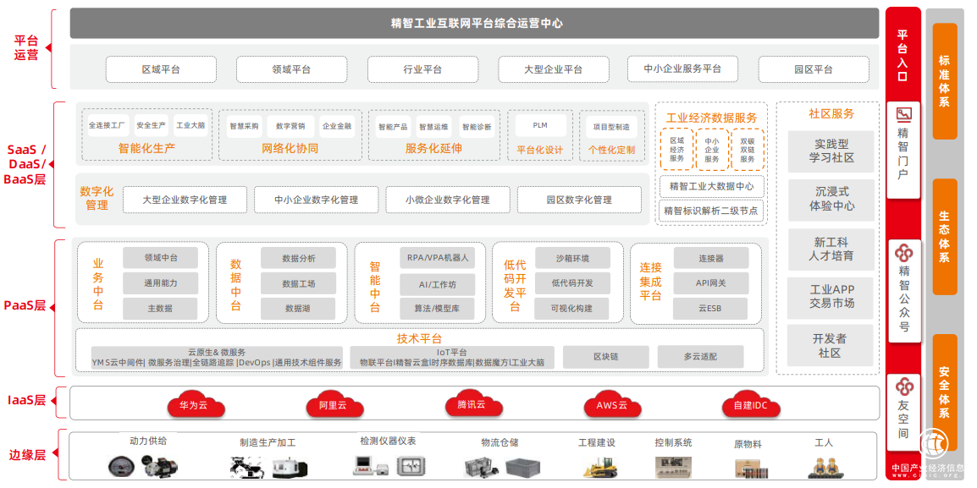Select the 标准体系 orange tab

click(x=944, y=80)
